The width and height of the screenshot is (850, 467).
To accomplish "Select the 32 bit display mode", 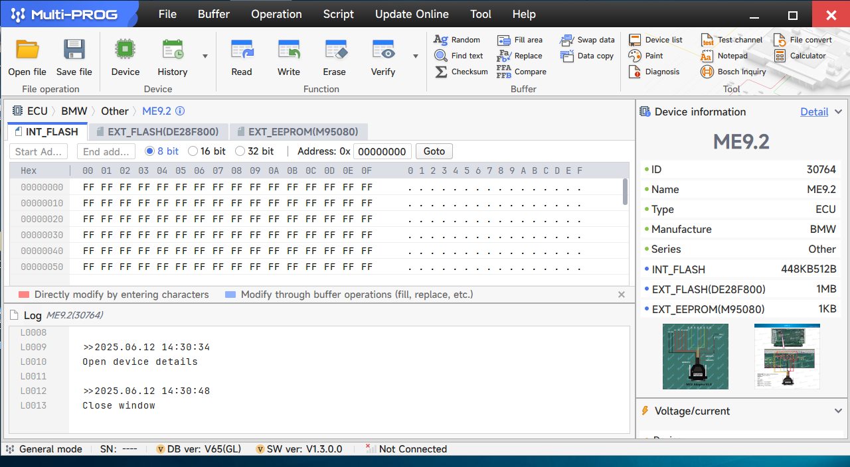I will pos(254,151).
